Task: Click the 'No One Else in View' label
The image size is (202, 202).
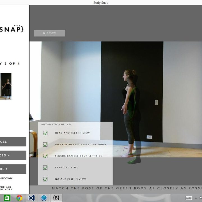Action: tap(70, 179)
